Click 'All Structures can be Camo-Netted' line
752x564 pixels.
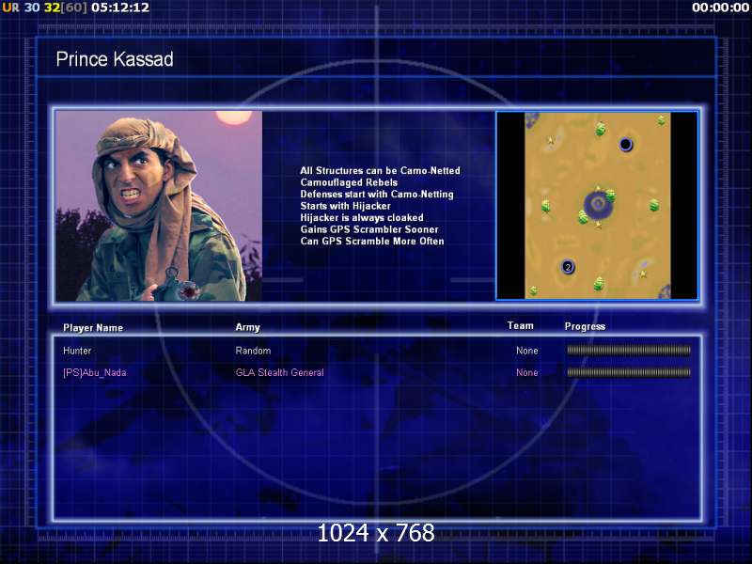point(380,171)
